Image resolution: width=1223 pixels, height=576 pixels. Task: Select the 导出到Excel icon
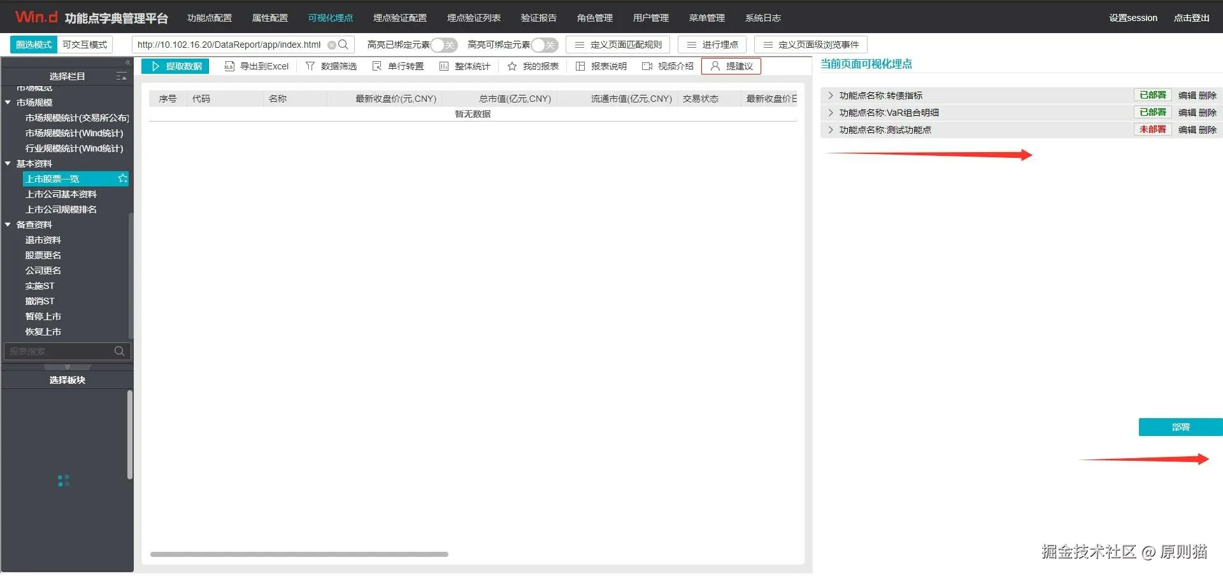(x=256, y=66)
